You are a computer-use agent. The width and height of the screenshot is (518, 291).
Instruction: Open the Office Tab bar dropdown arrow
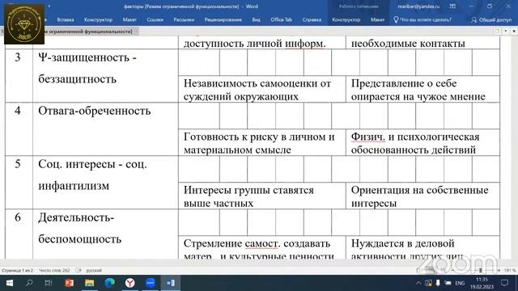pyautogui.click(x=506, y=31)
